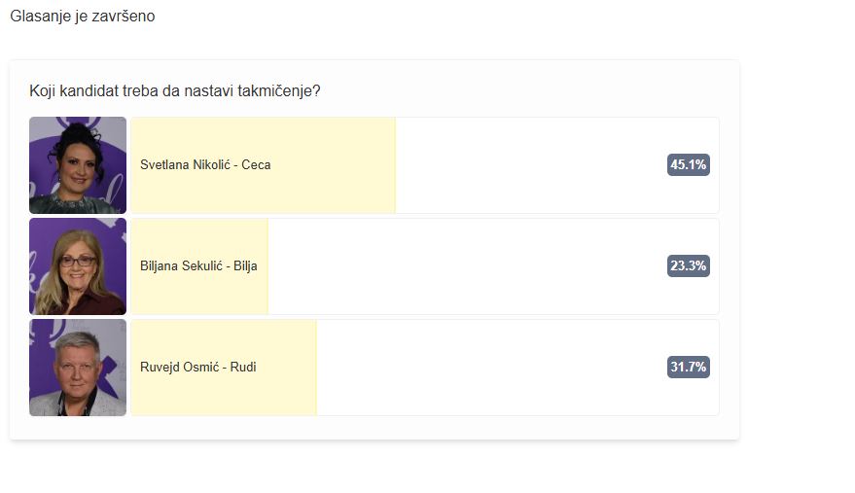The image size is (855, 493).
Task: Click the unfilled white bar area in Rudi's row
Action: 486,368
